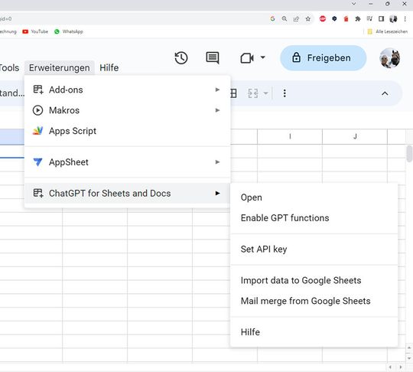Click the scroll-down arrow at right edge
This screenshot has height=372, width=413.
click(408, 358)
